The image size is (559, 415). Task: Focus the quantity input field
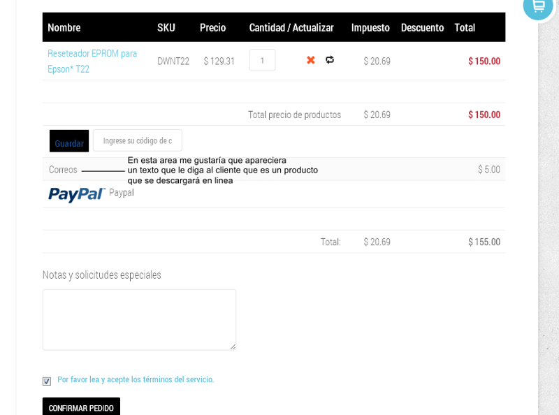pos(263,60)
